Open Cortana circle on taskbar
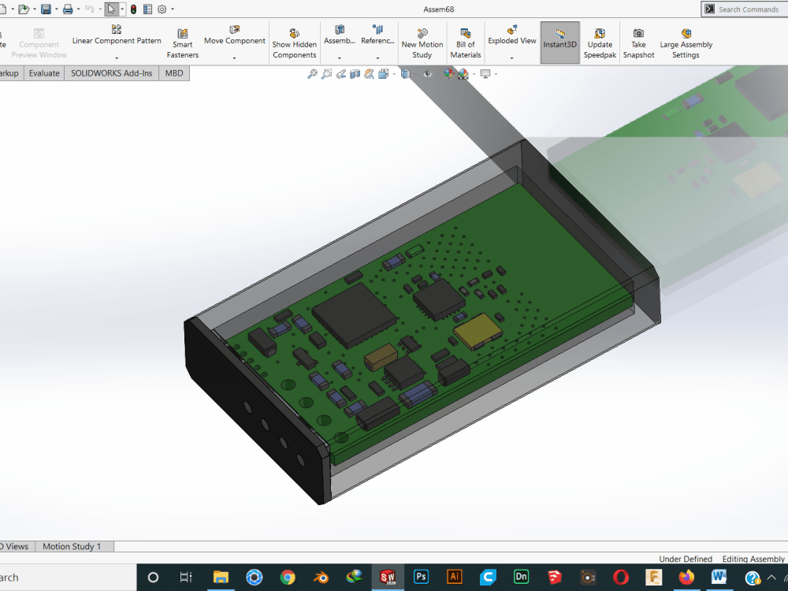788x591 pixels. tap(154, 578)
